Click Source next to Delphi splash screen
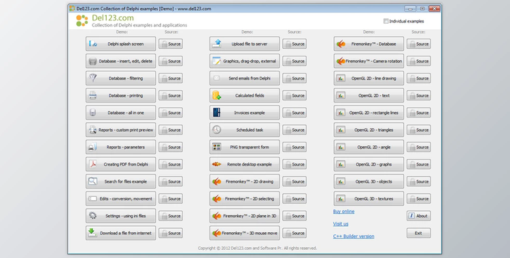Screen dimensions: 510x258 coord(171,44)
